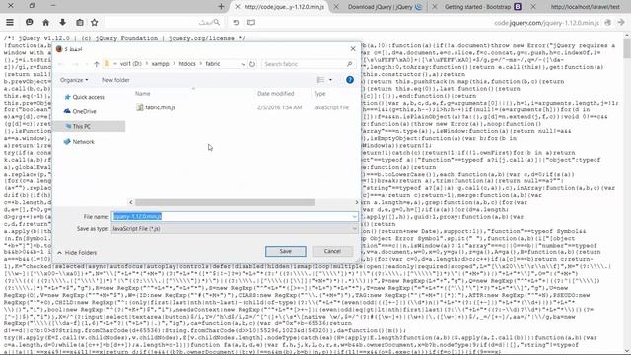The height and width of the screenshot is (355, 631).
Task: Click the browser address bar URL
Action: (546, 23)
